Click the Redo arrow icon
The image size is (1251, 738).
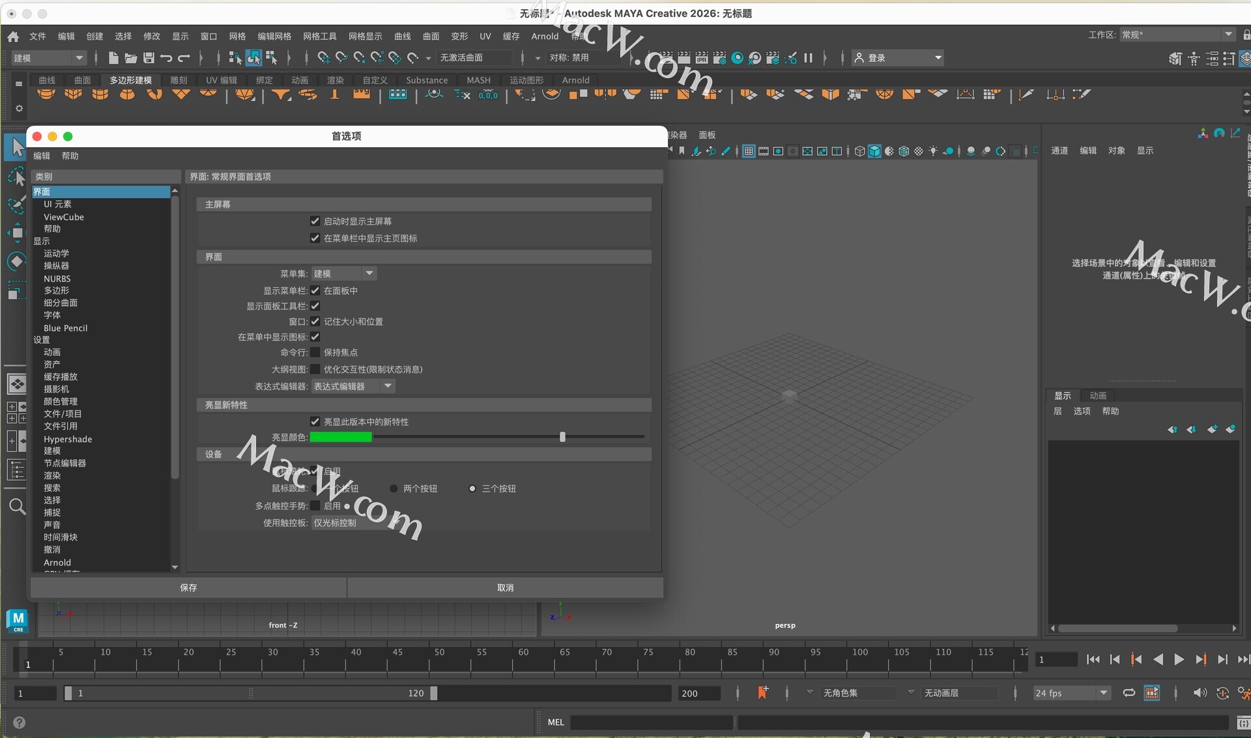[184, 58]
